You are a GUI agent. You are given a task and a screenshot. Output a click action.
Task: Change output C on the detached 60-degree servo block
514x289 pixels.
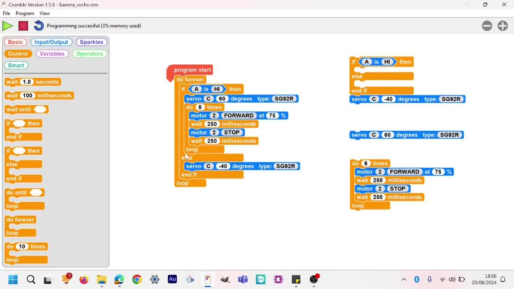tap(374, 135)
